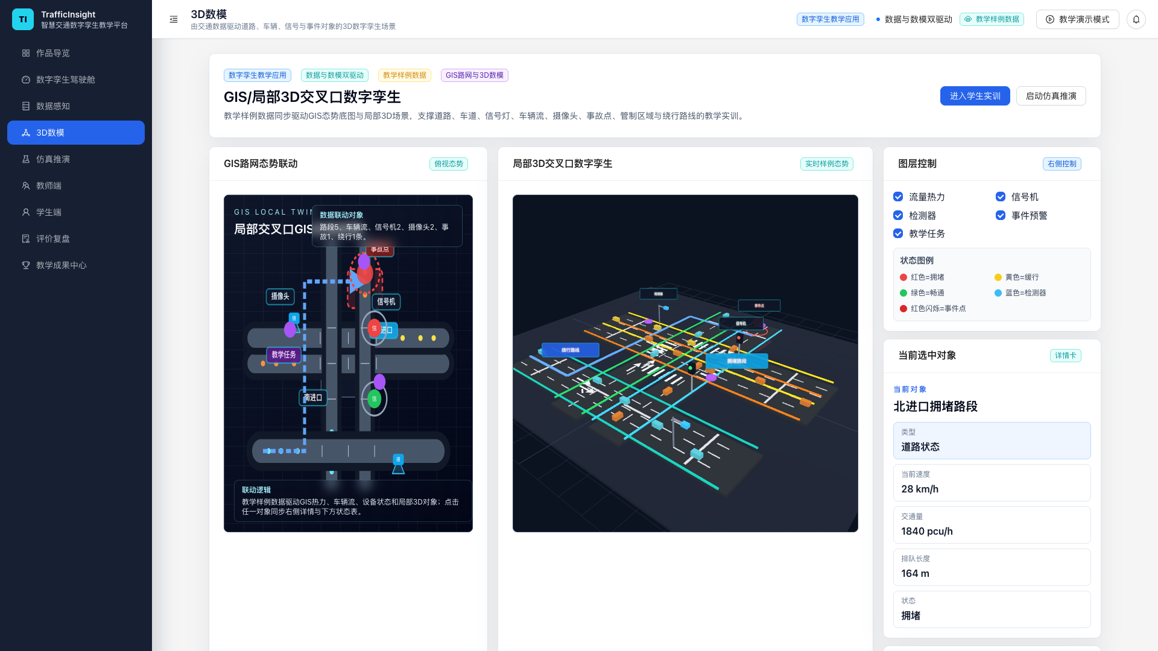This screenshot has width=1158, height=651.
Task: Click the 数据联动对象 info box
Action: point(387,226)
